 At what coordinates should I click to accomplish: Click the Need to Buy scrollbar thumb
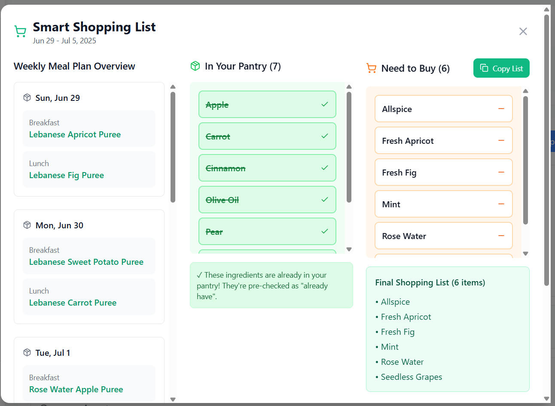click(x=525, y=160)
